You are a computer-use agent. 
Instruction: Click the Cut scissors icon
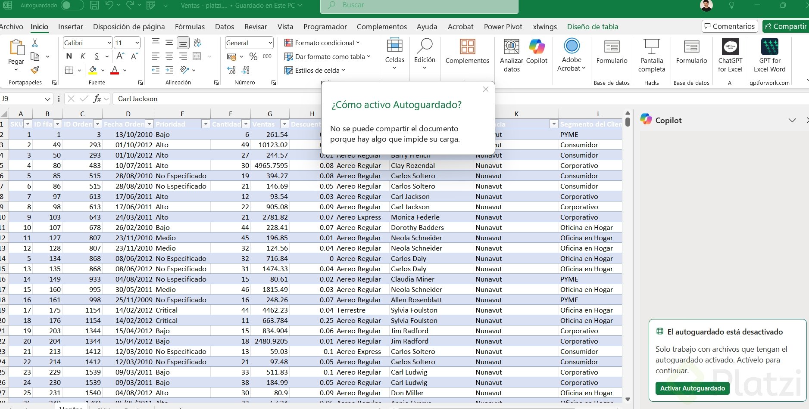(x=35, y=43)
